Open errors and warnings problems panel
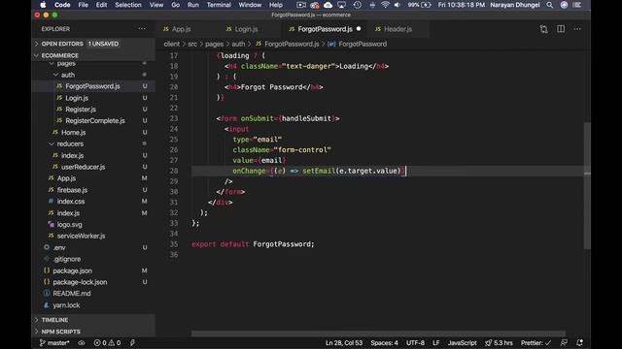The image size is (622, 349). [x=107, y=342]
